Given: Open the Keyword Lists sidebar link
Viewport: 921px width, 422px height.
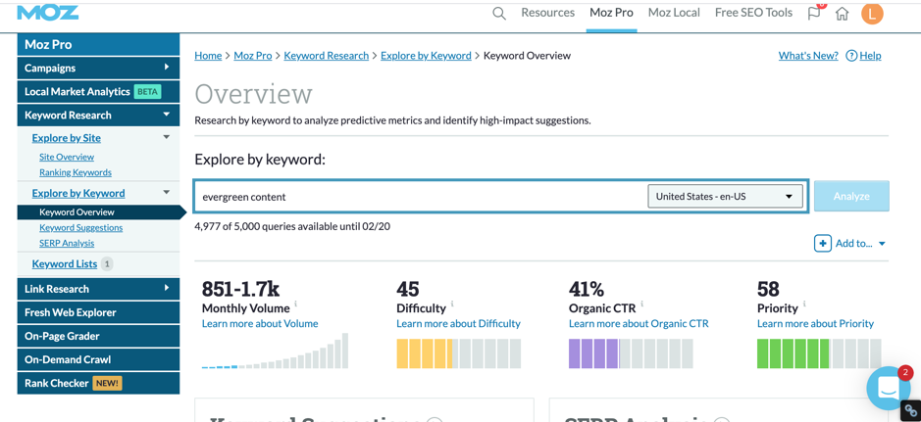Looking at the screenshot, I should click(x=65, y=263).
